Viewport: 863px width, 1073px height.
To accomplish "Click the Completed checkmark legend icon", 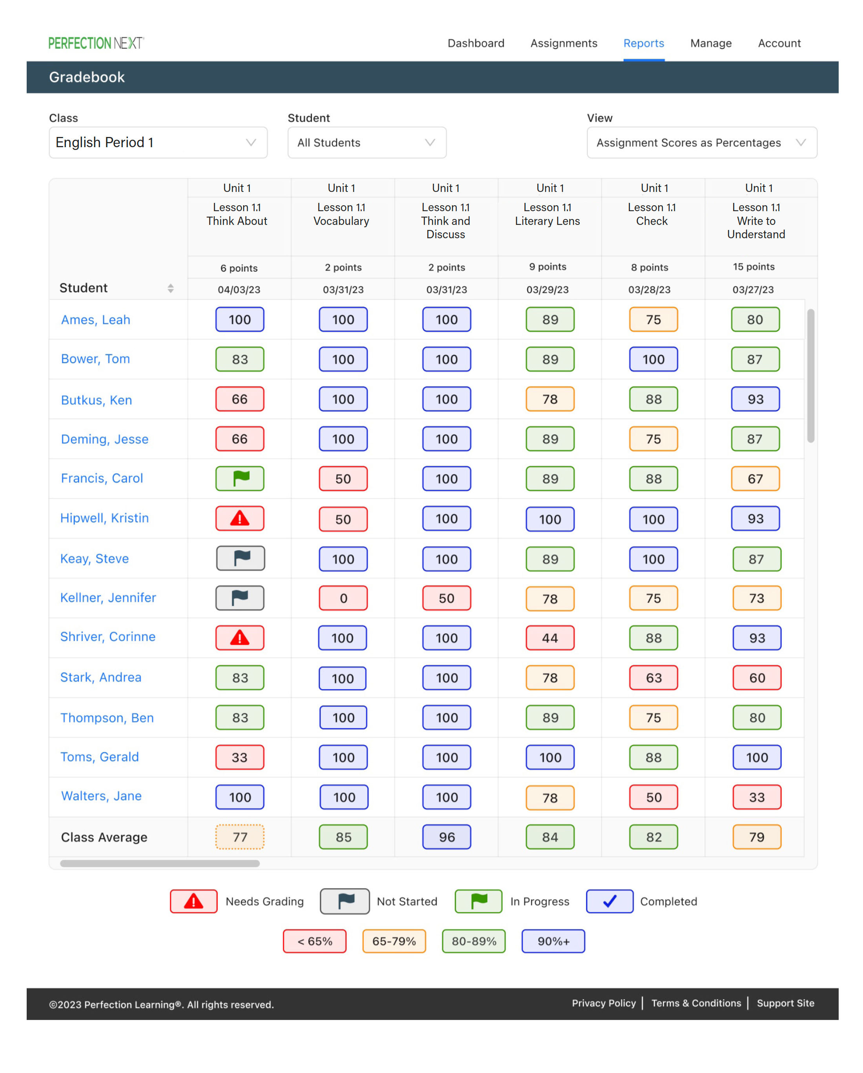I will pyautogui.click(x=609, y=901).
